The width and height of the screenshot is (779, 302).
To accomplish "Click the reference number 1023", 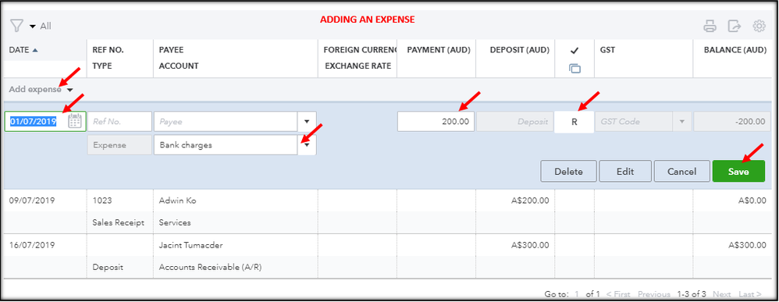I will (x=102, y=201).
